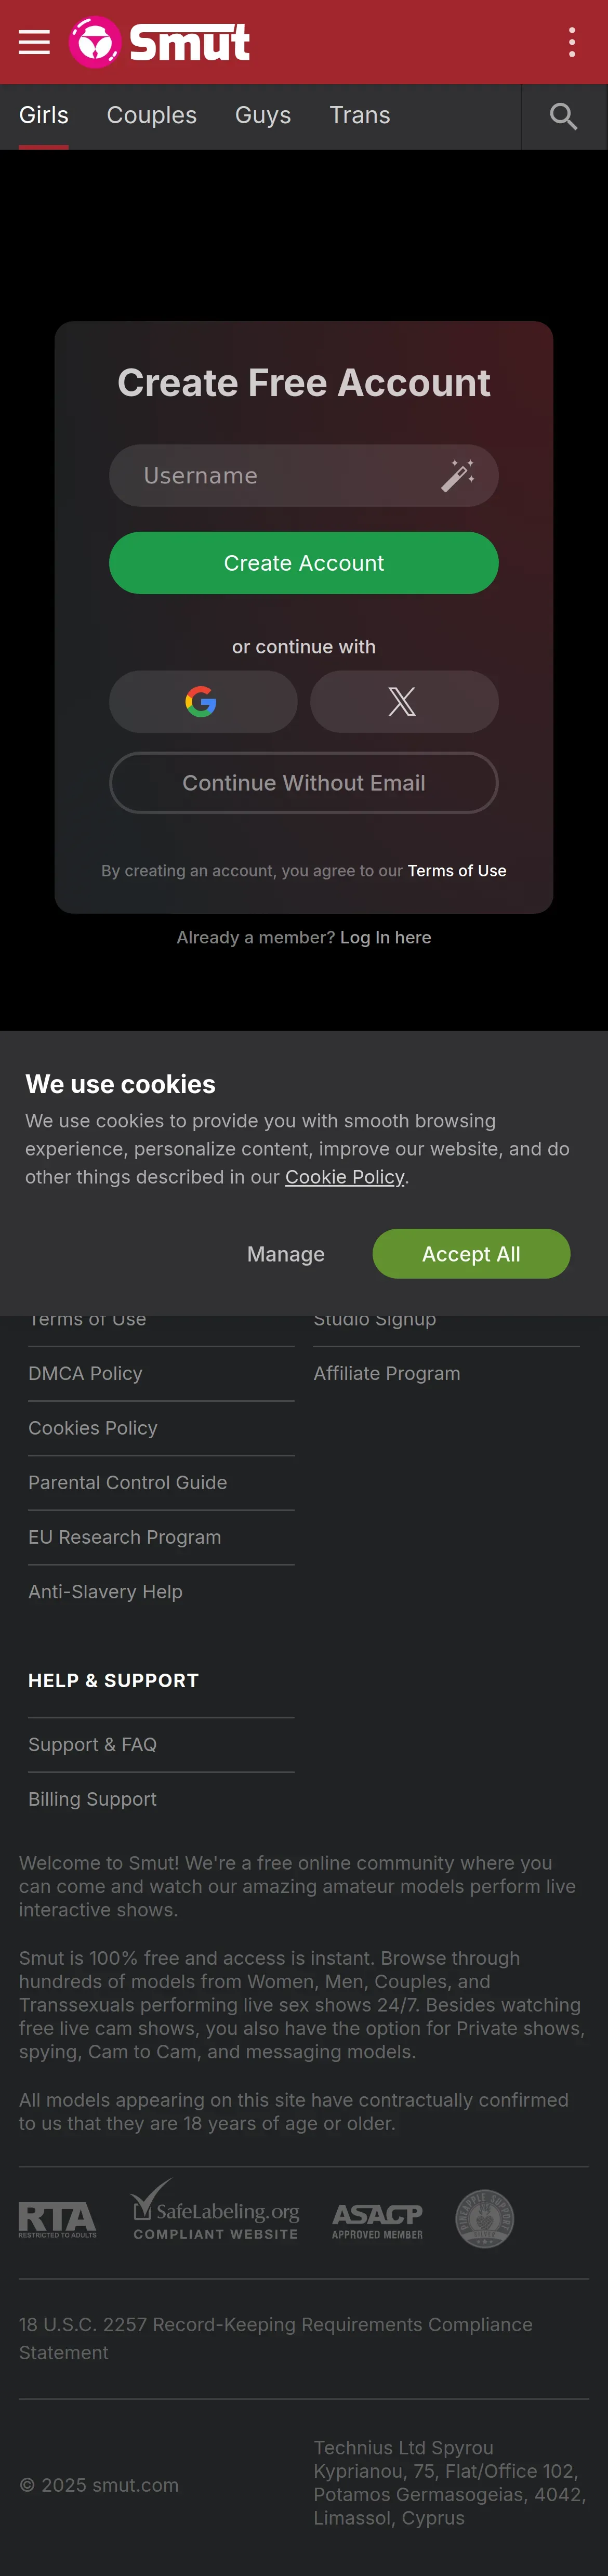Screen dimensions: 608x2576
Task: Open the Cookie Policy link in banner
Action: point(344,1177)
